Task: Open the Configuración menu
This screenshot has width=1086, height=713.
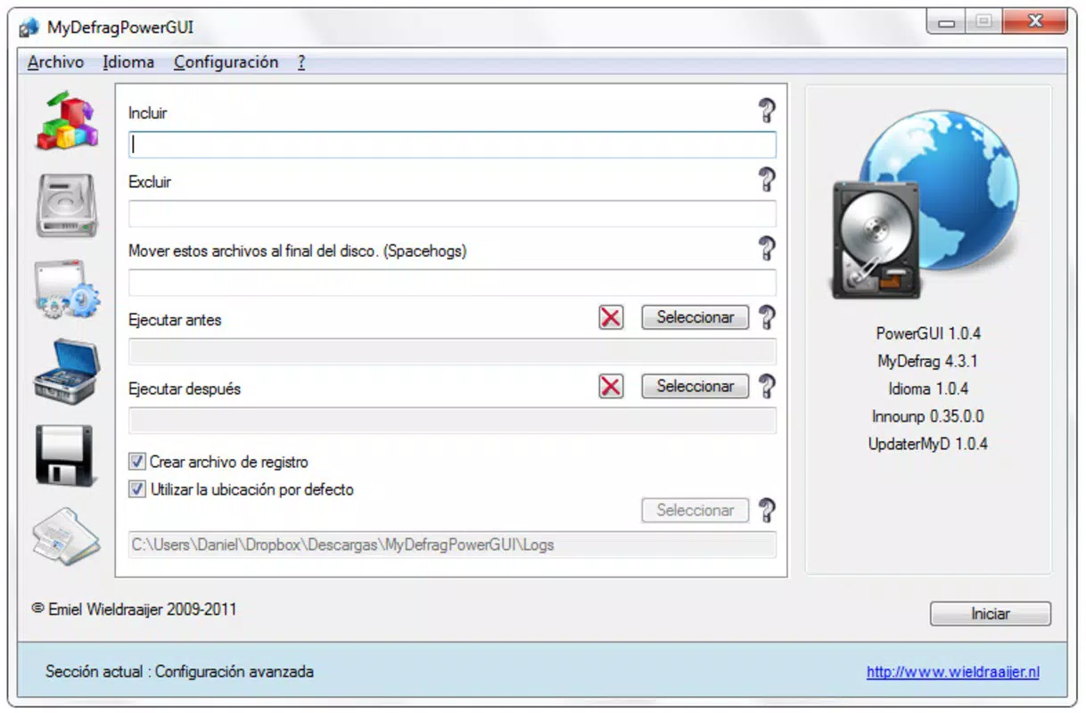Action: [226, 62]
